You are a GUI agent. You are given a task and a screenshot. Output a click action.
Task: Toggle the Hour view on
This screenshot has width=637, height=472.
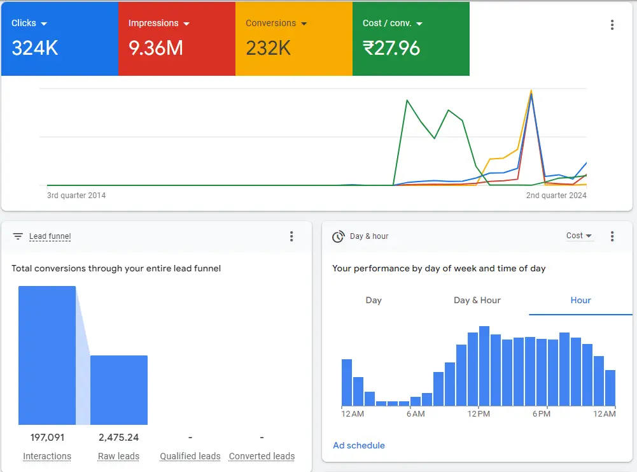click(x=580, y=300)
